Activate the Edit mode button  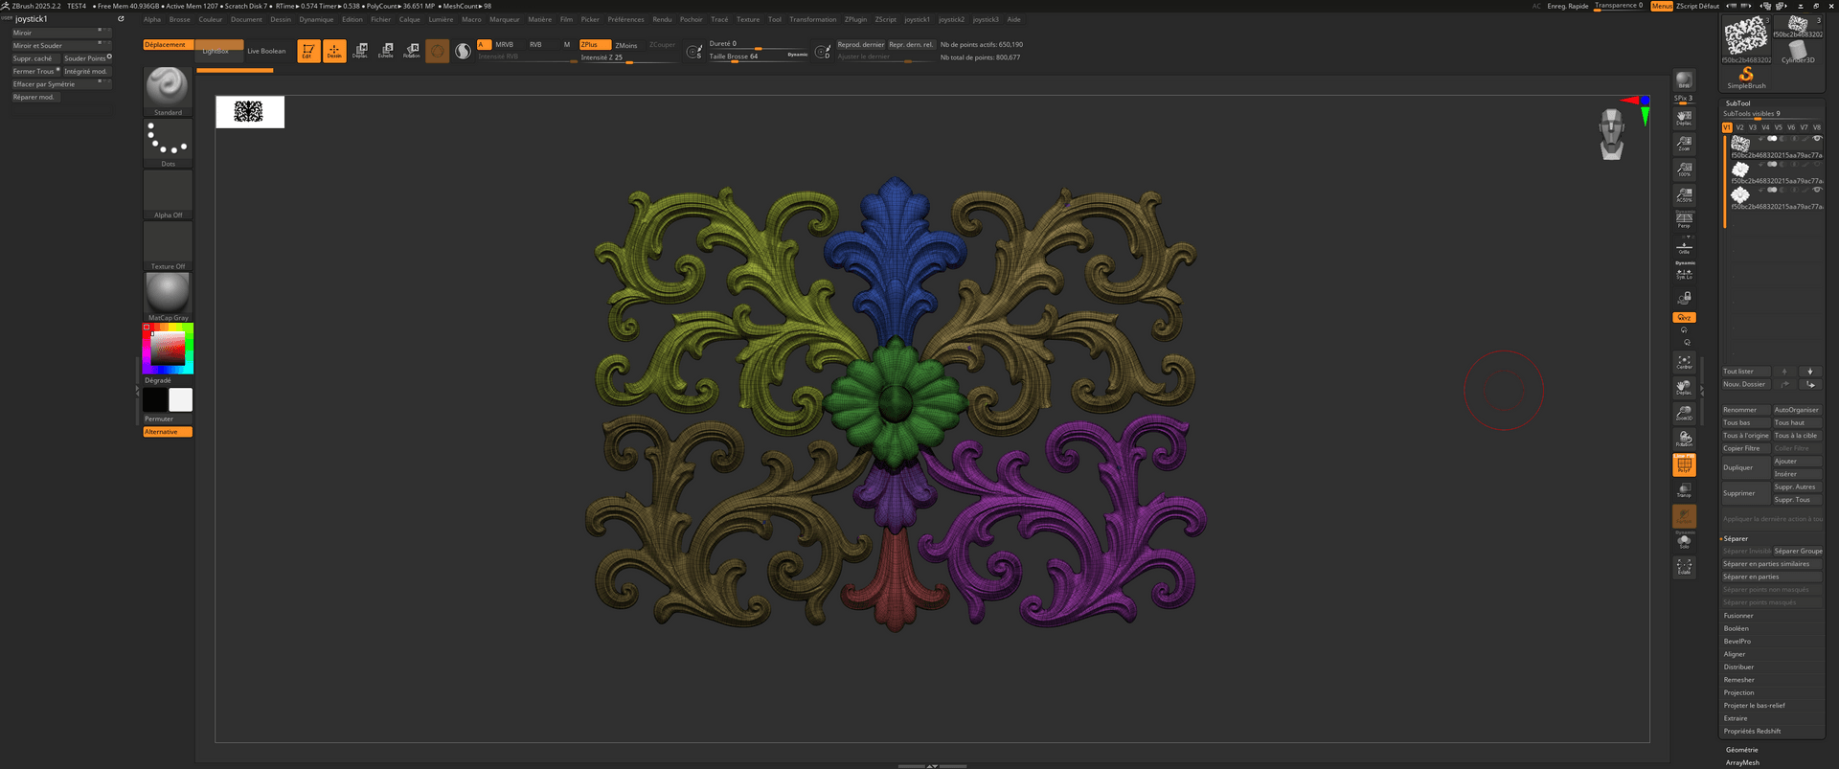pyautogui.click(x=308, y=51)
